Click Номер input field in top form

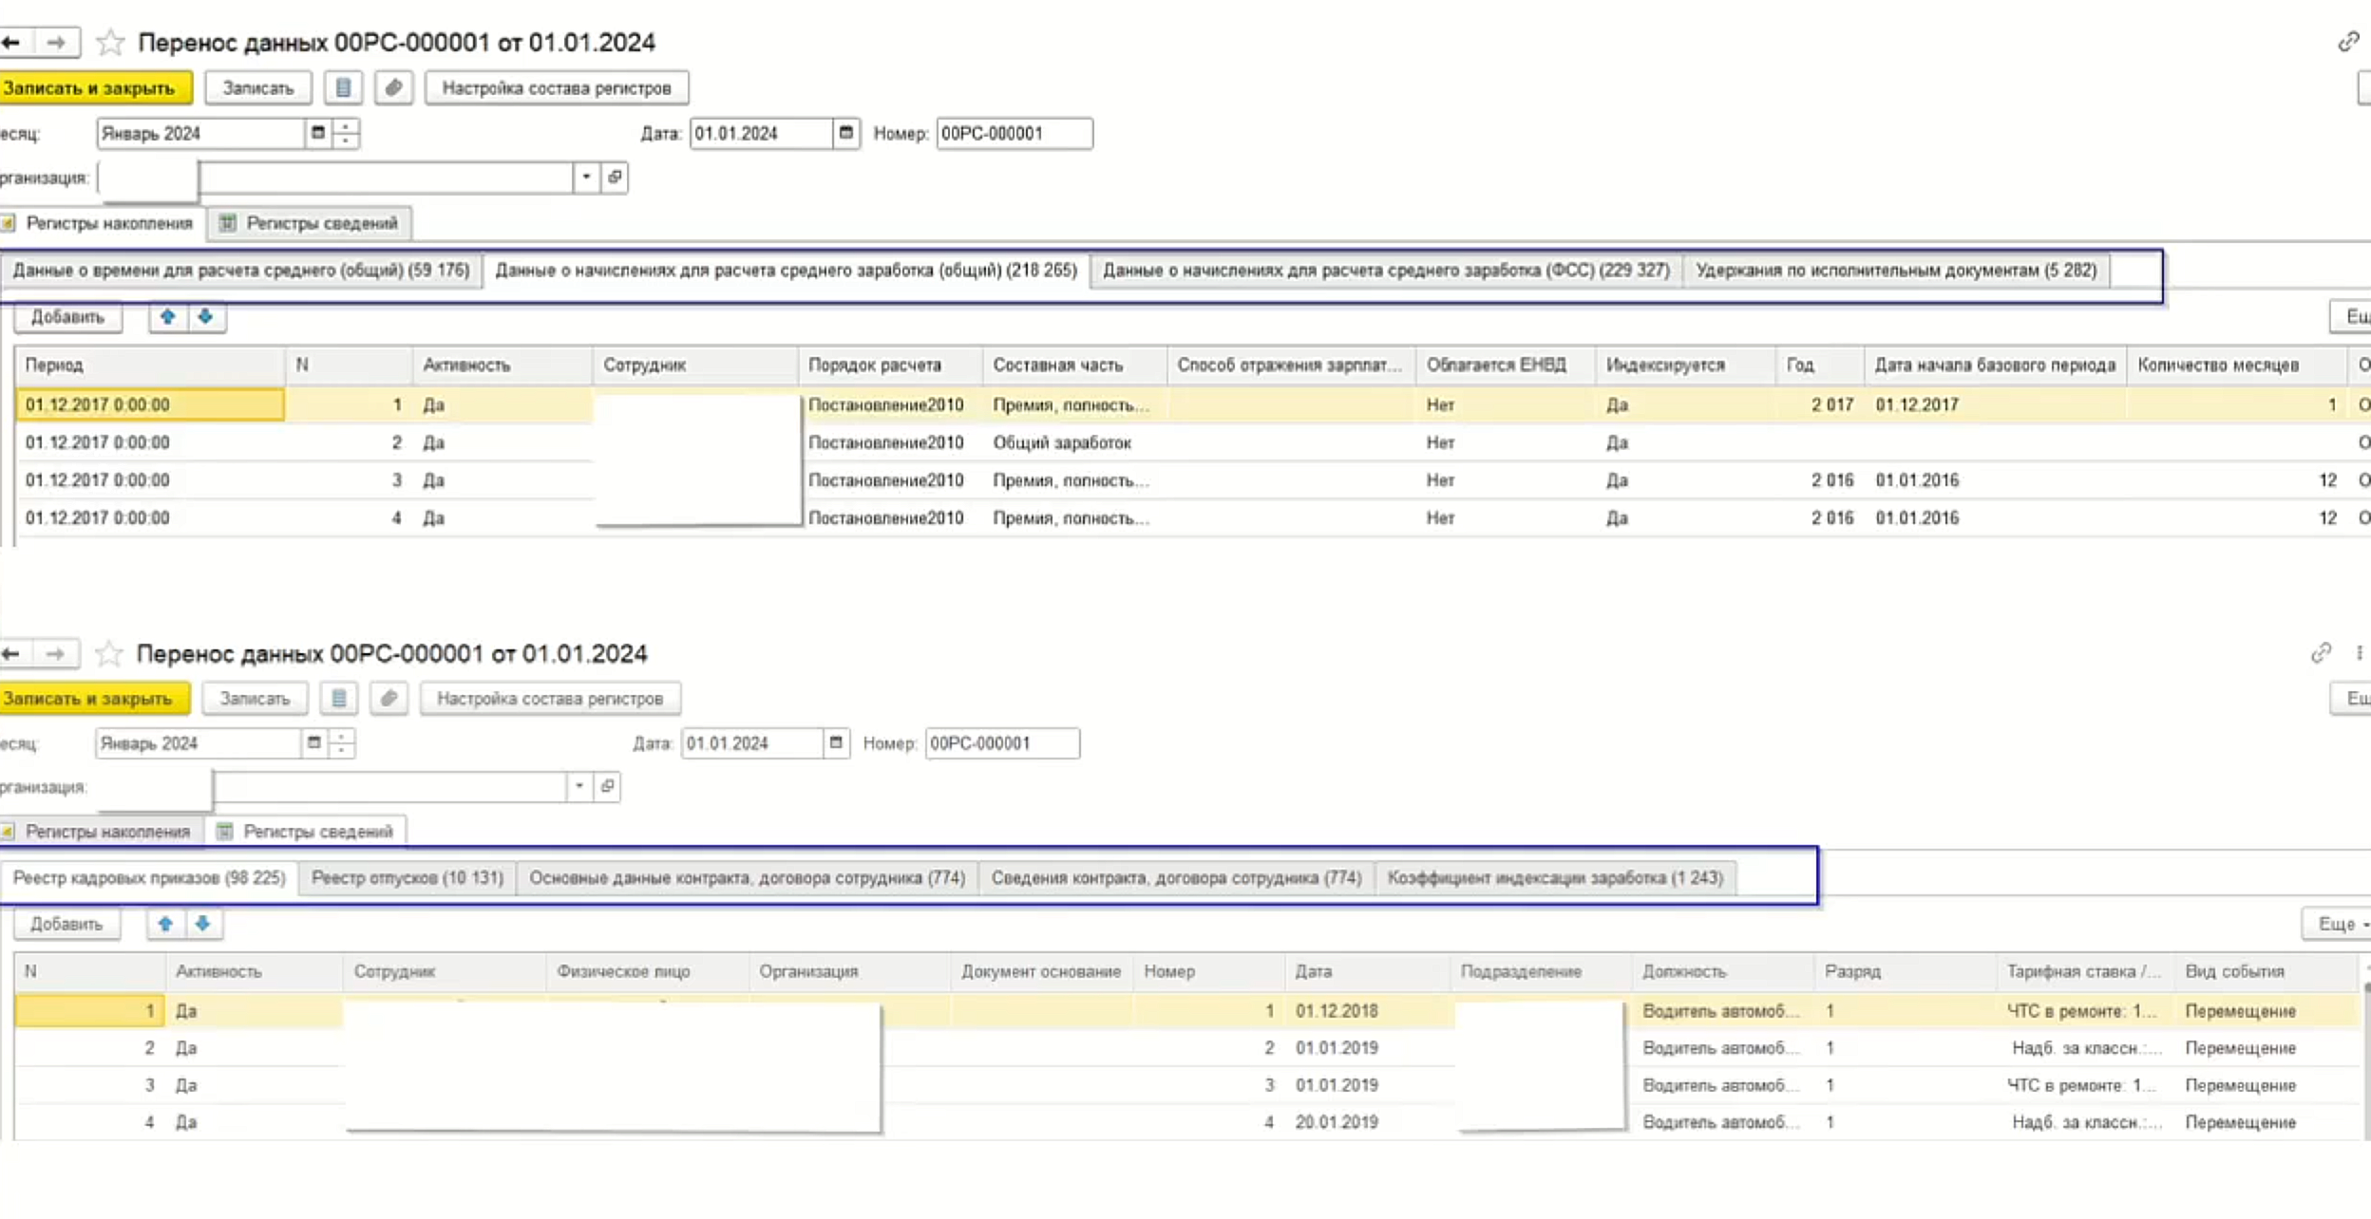coord(1013,134)
